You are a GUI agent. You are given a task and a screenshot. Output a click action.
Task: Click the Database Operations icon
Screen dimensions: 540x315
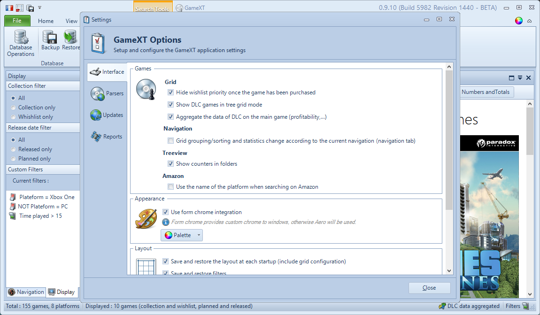pyautogui.click(x=21, y=37)
